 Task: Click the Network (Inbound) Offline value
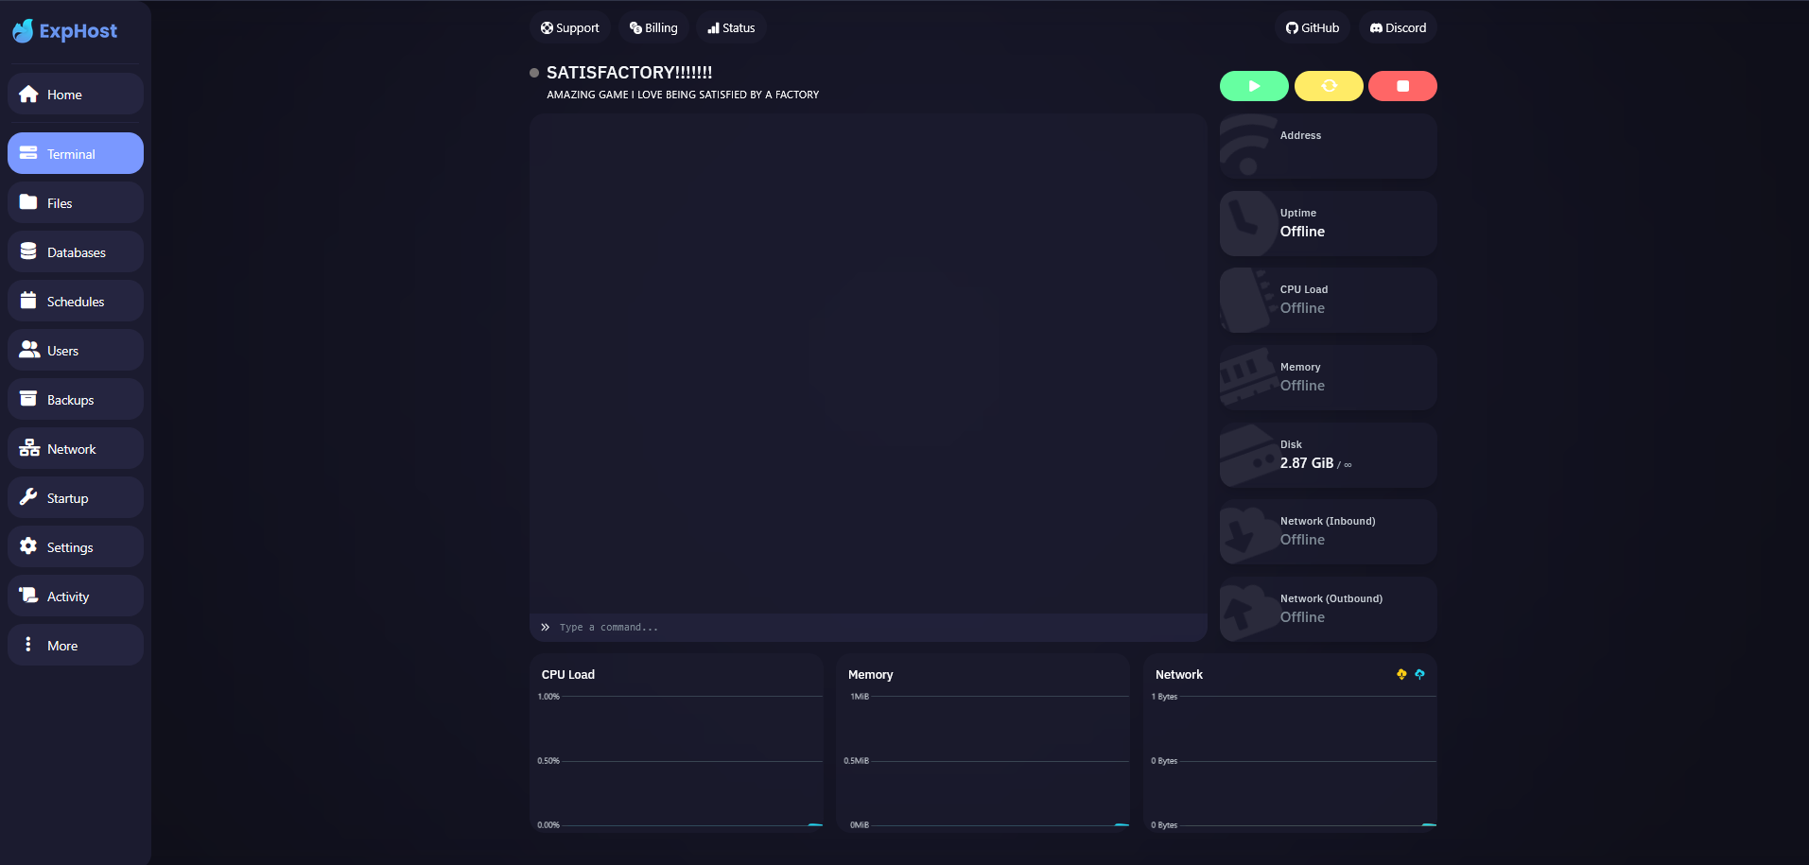[1302, 540]
